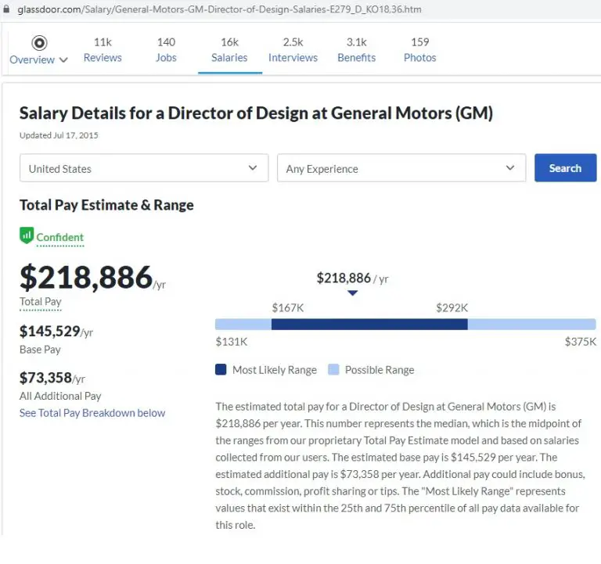Screen dimensions: 601x564
Task: Click the green Confident shield icon
Action: pyautogui.click(x=27, y=235)
